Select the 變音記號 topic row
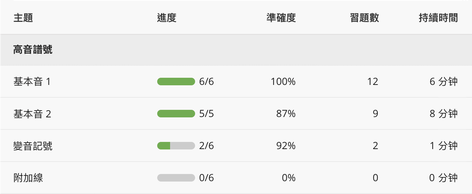The image size is (472, 194). click(33, 146)
